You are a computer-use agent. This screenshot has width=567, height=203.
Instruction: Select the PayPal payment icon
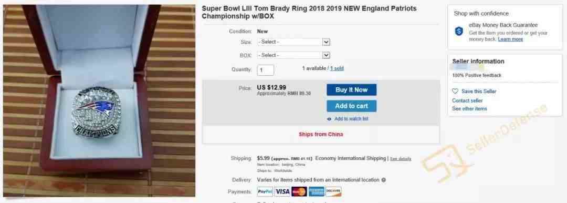pos(265,191)
